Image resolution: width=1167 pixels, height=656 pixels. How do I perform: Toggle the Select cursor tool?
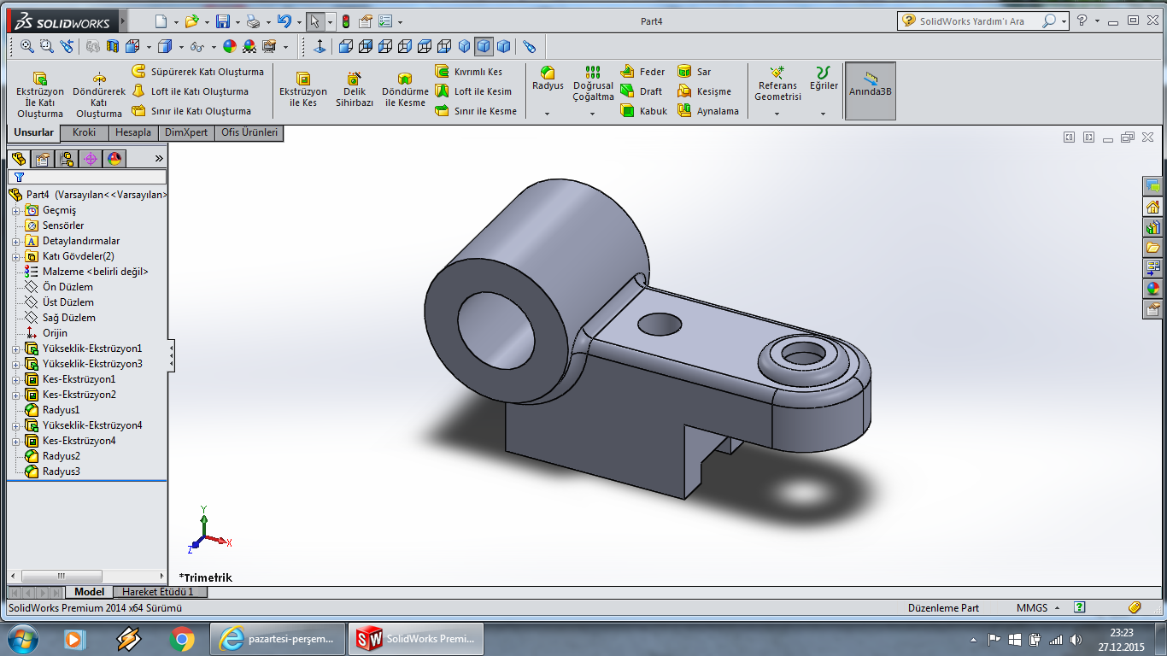314,21
